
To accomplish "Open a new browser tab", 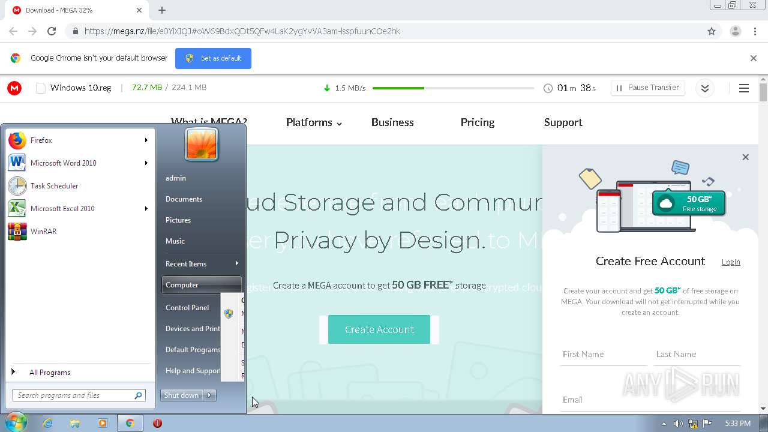I will tap(162, 10).
